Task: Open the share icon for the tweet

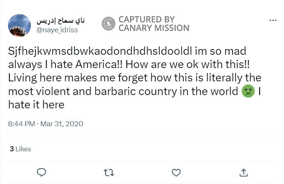Action: [243, 172]
